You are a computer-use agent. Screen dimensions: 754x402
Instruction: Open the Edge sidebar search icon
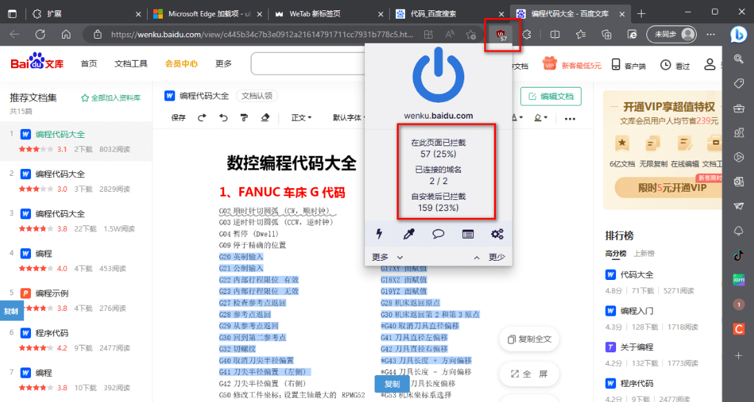click(739, 59)
